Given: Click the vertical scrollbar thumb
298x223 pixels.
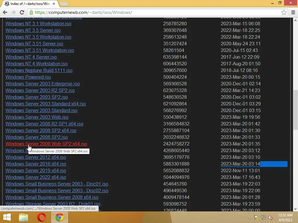Looking at the screenshot, I should 295,109.
